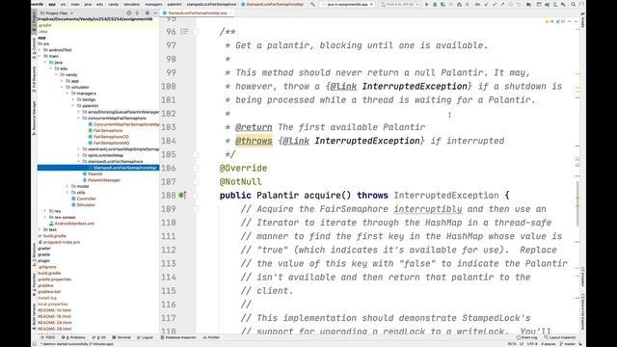Open the Resource Manager side tab
Screen dimensions: 617x347
click(35, 118)
